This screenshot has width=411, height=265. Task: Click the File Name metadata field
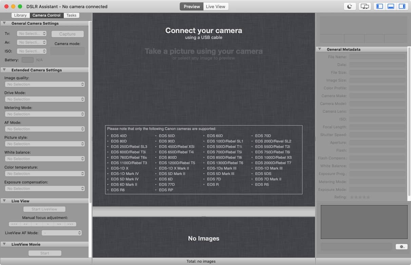[377, 57]
